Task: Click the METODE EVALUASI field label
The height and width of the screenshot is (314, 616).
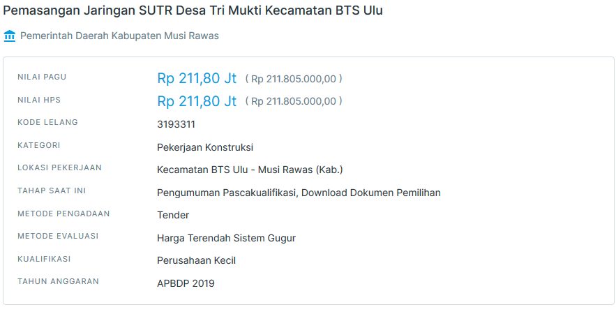Action: pos(58,236)
